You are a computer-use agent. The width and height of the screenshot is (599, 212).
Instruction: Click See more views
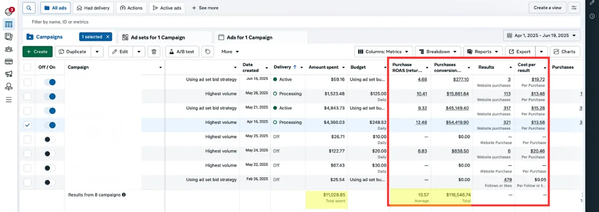pos(205,8)
